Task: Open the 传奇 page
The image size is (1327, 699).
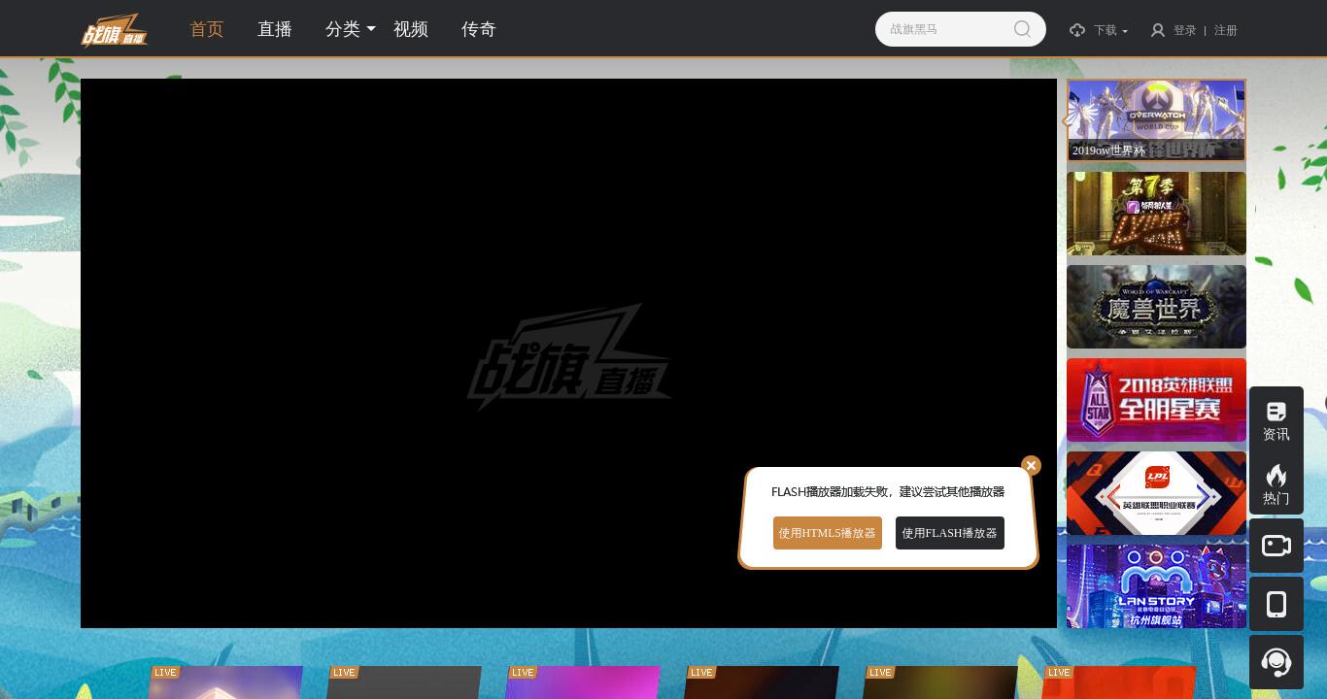Action: coord(479,29)
